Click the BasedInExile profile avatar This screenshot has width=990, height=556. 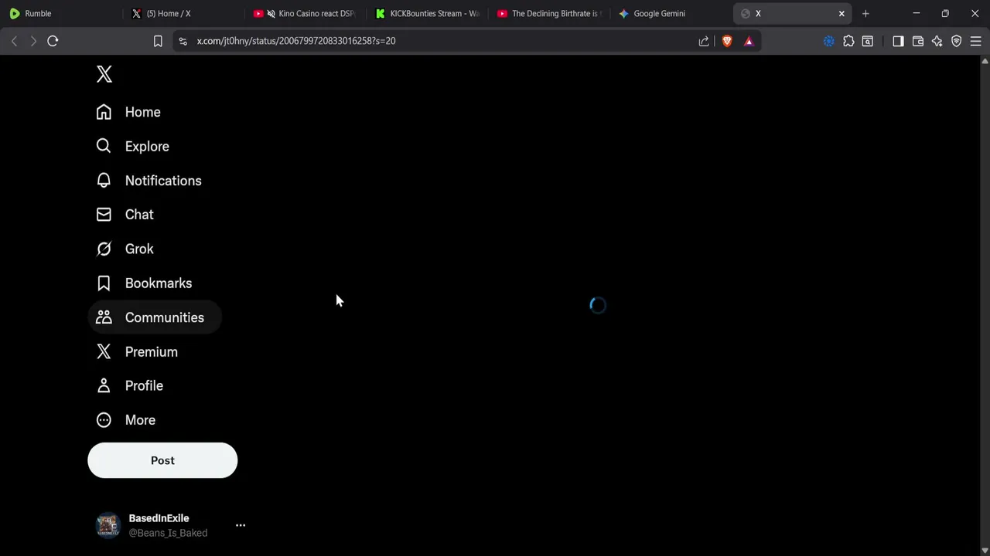pos(108,525)
